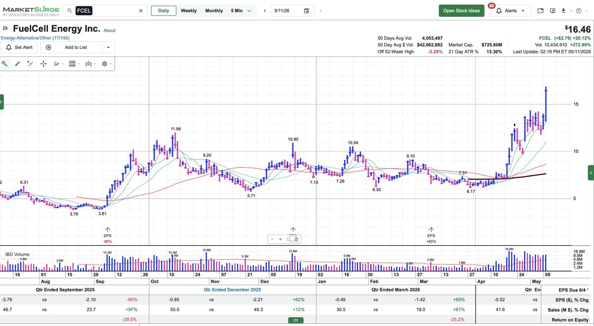Select the trend line annotation tool
The width and height of the screenshot is (594, 326).
tap(30, 63)
